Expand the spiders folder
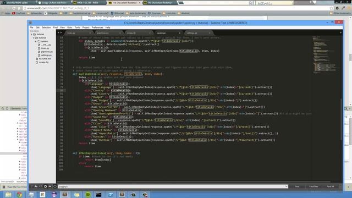 pyautogui.click(x=35, y=41)
